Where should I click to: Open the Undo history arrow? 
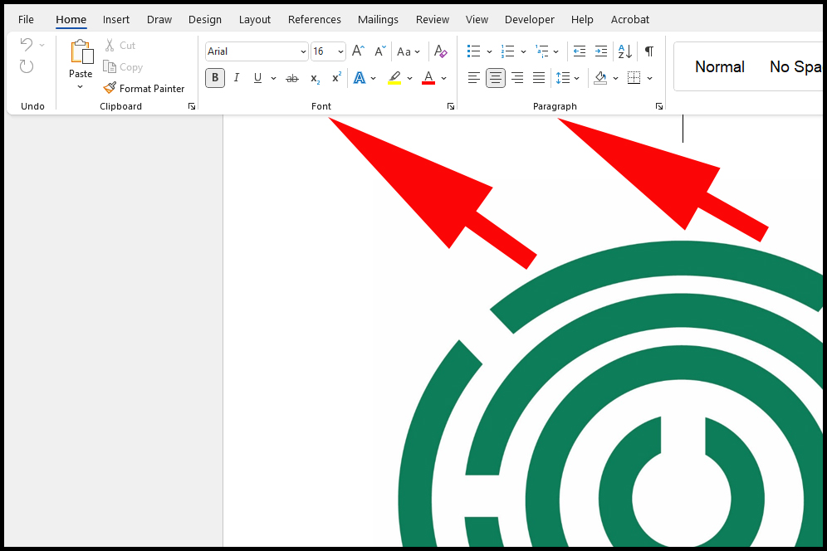(42, 46)
